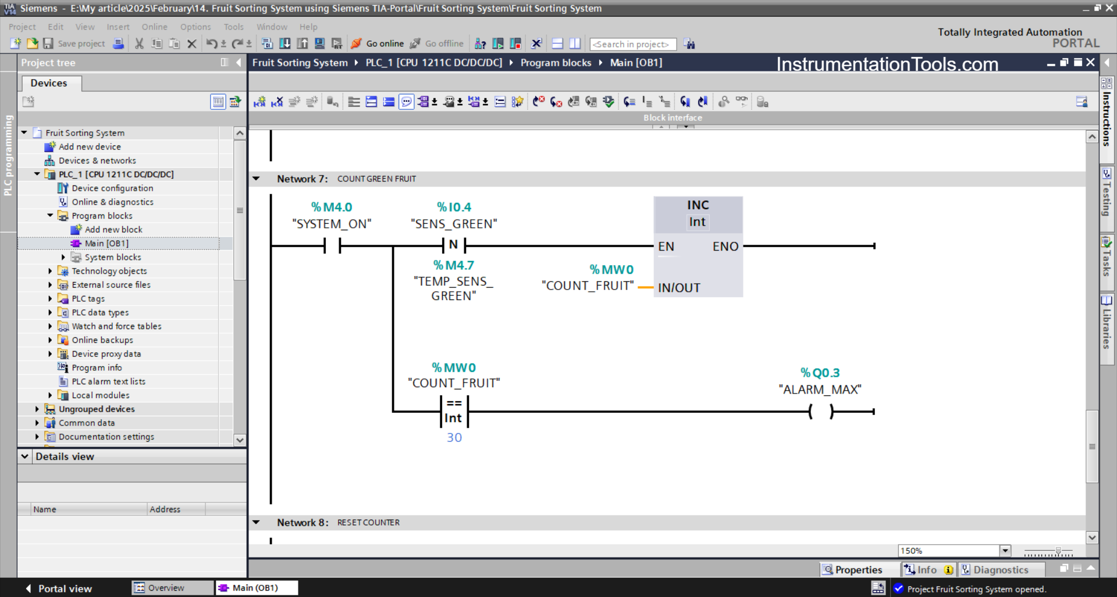Viewport: 1117px width, 597px height.
Task: Click the New project icon
Action: click(16, 44)
